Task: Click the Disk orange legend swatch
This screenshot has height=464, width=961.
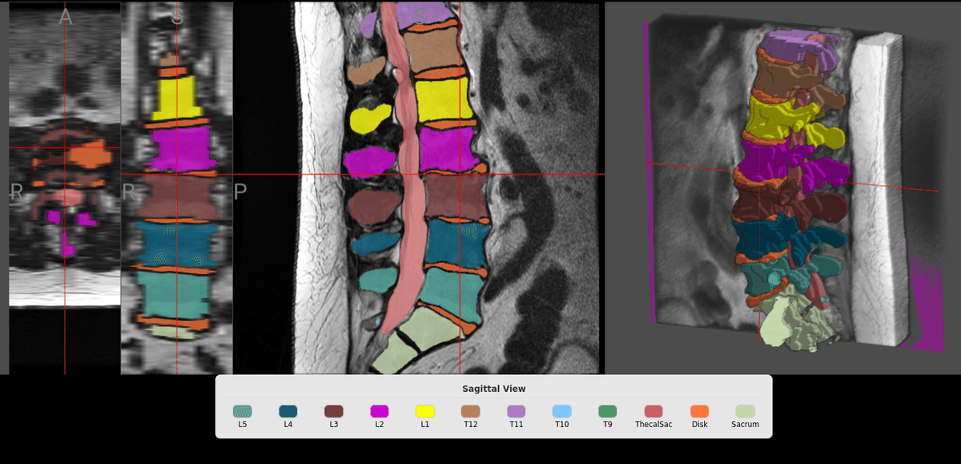Action: click(699, 409)
